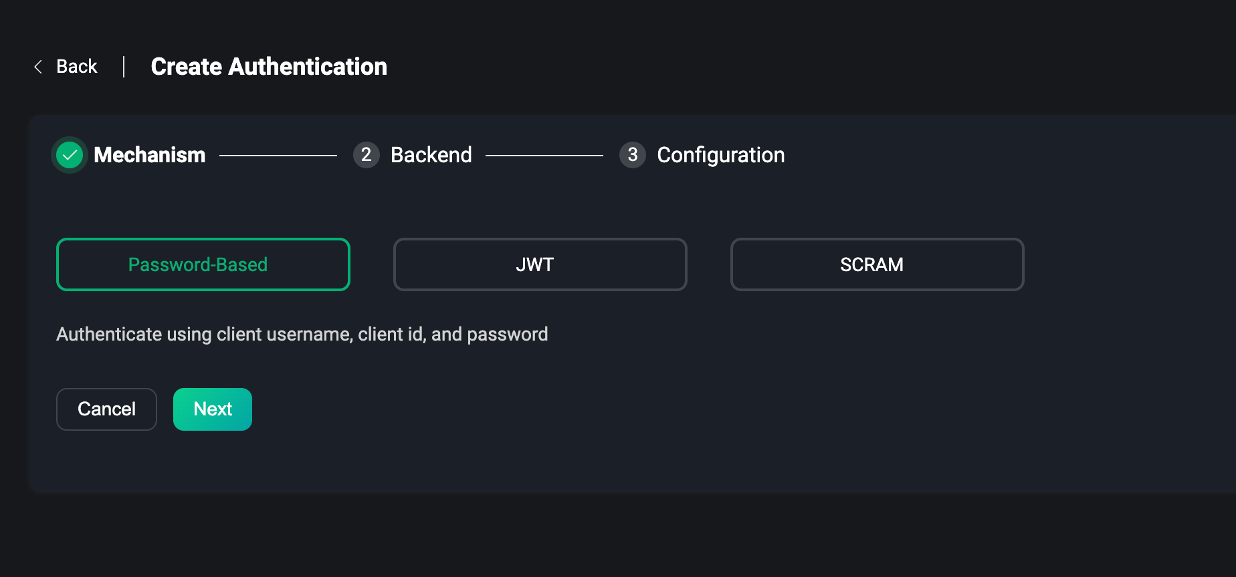Open the Backend step label
The width and height of the screenshot is (1236, 577).
[431, 155]
